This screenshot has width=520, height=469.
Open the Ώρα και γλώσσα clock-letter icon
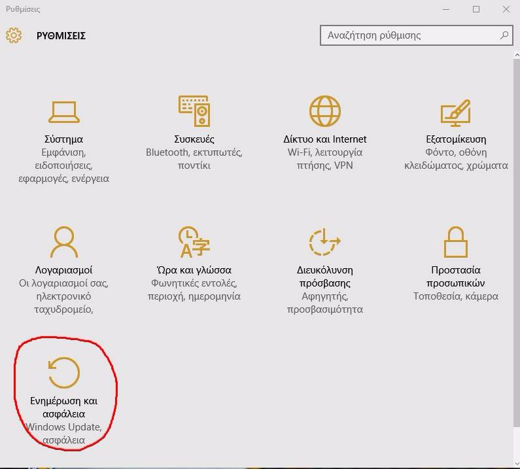tap(194, 242)
